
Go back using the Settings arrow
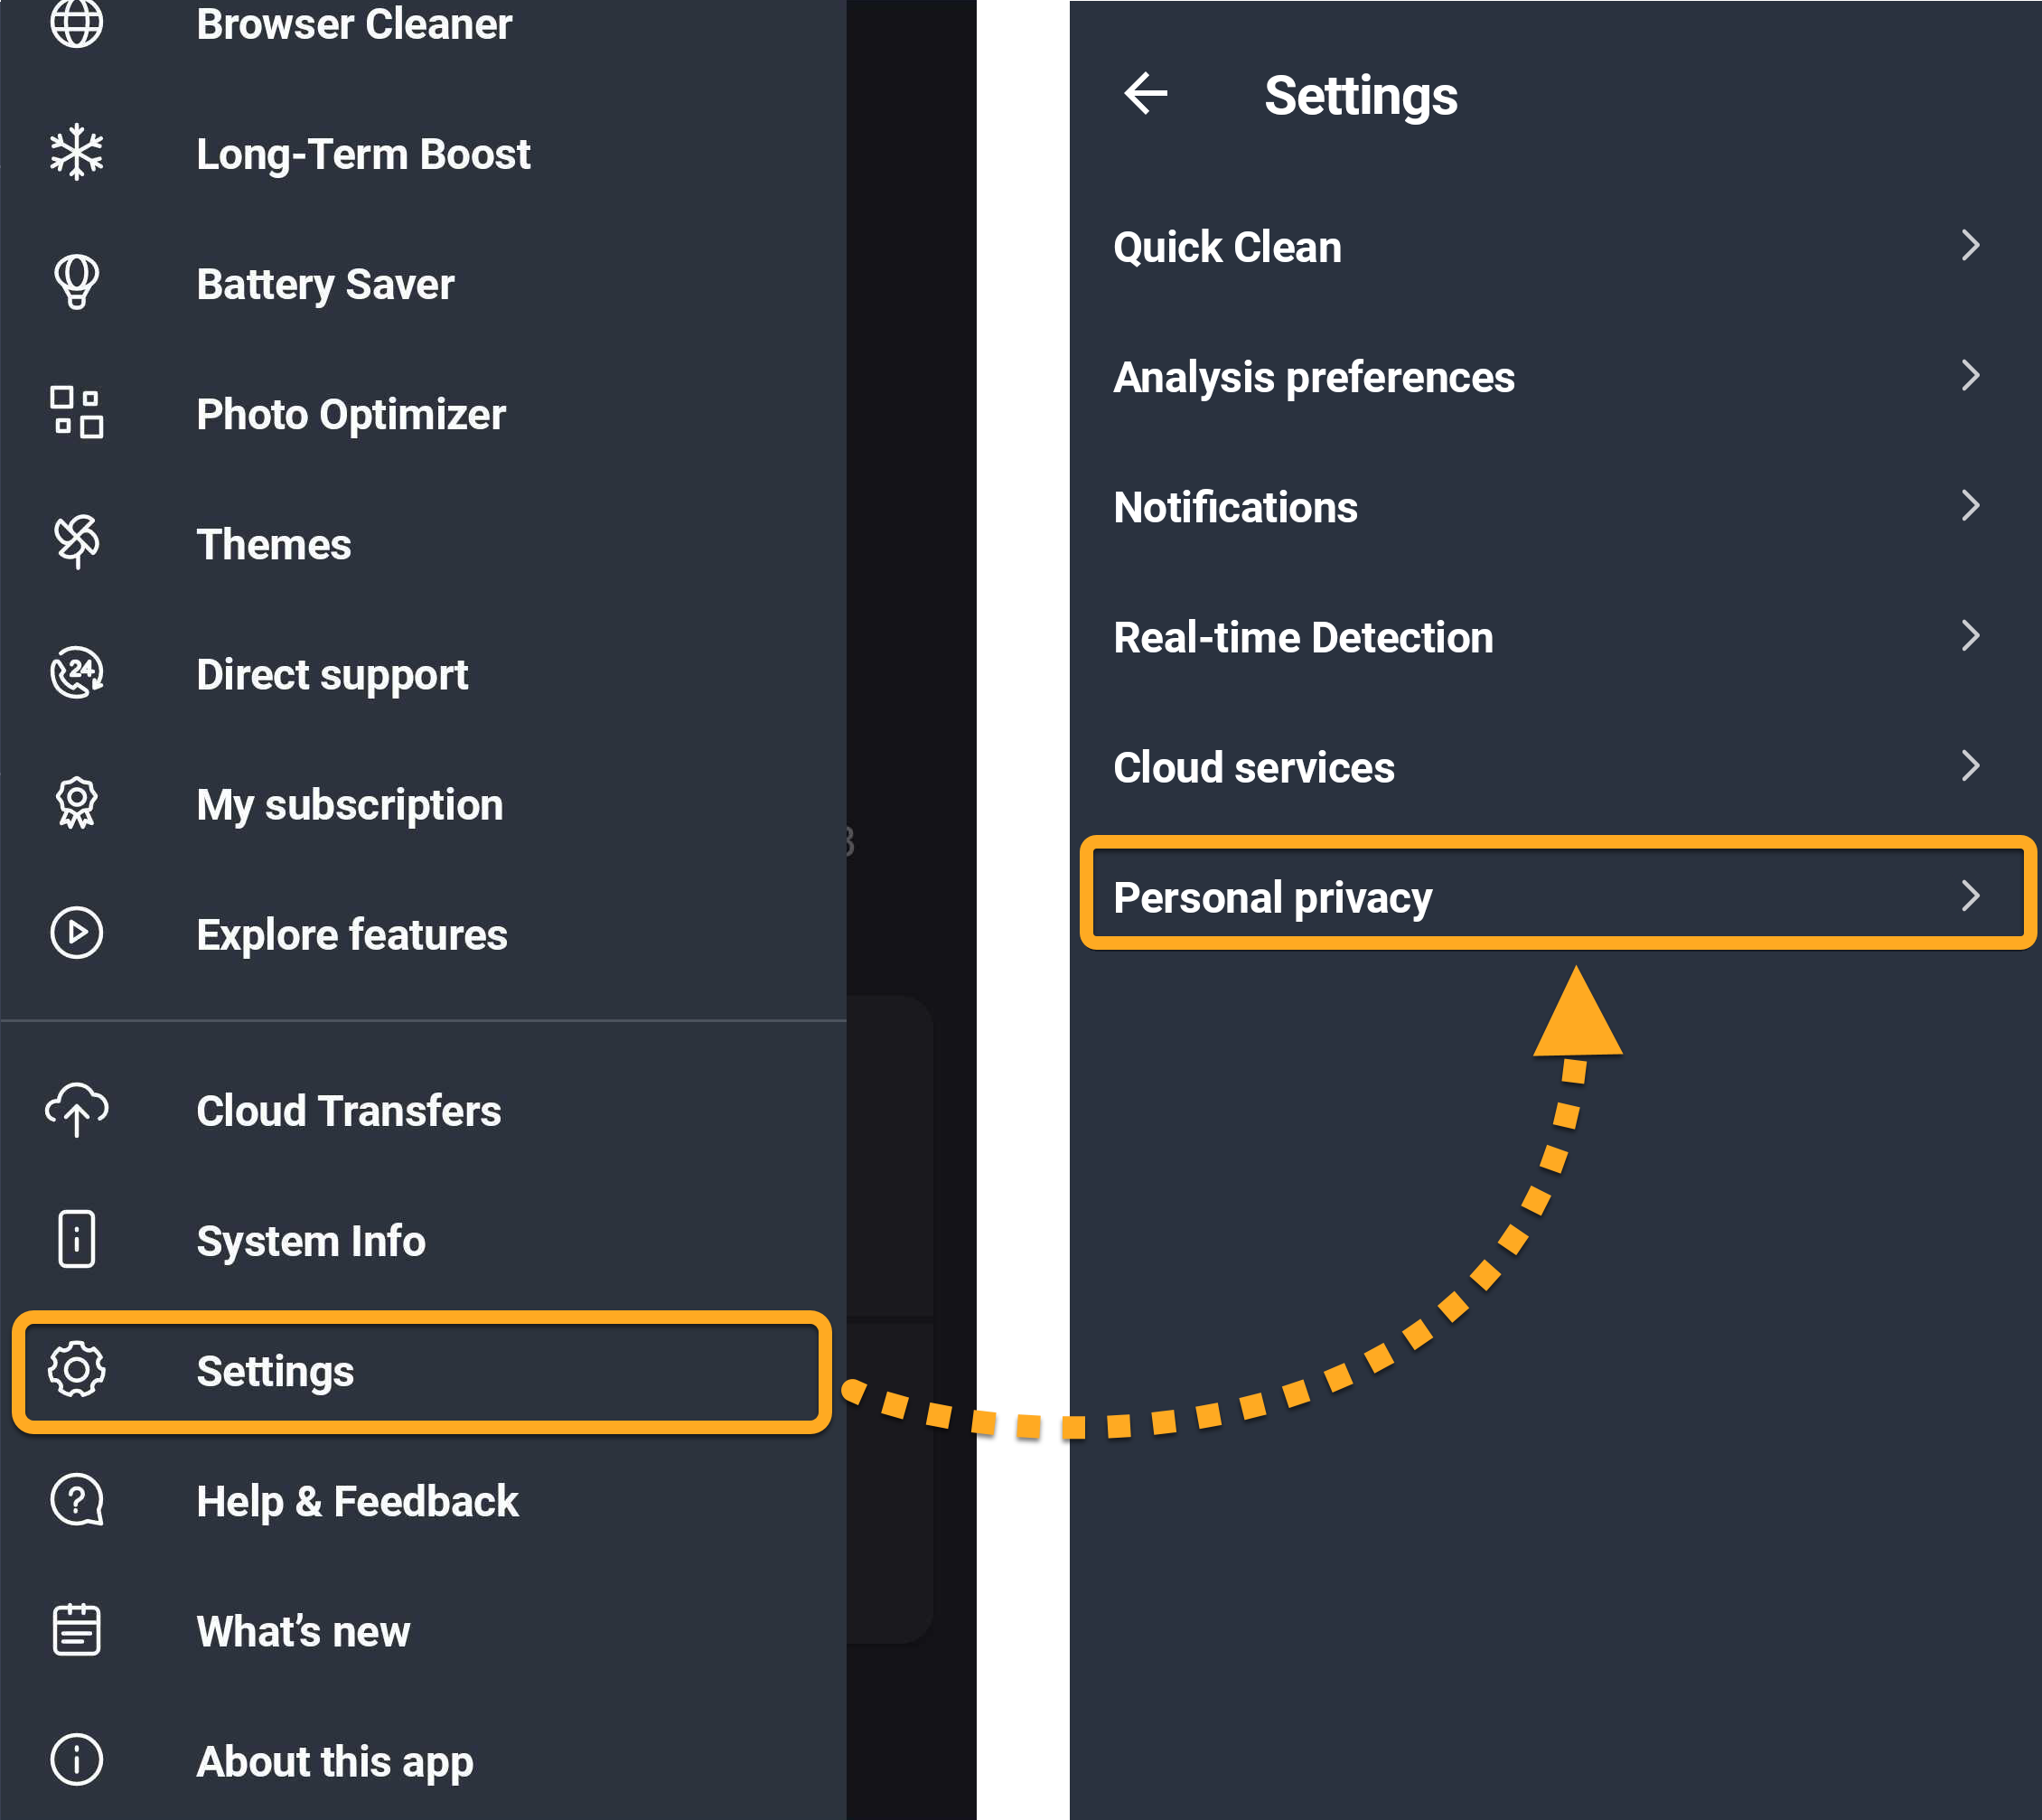coord(1146,94)
